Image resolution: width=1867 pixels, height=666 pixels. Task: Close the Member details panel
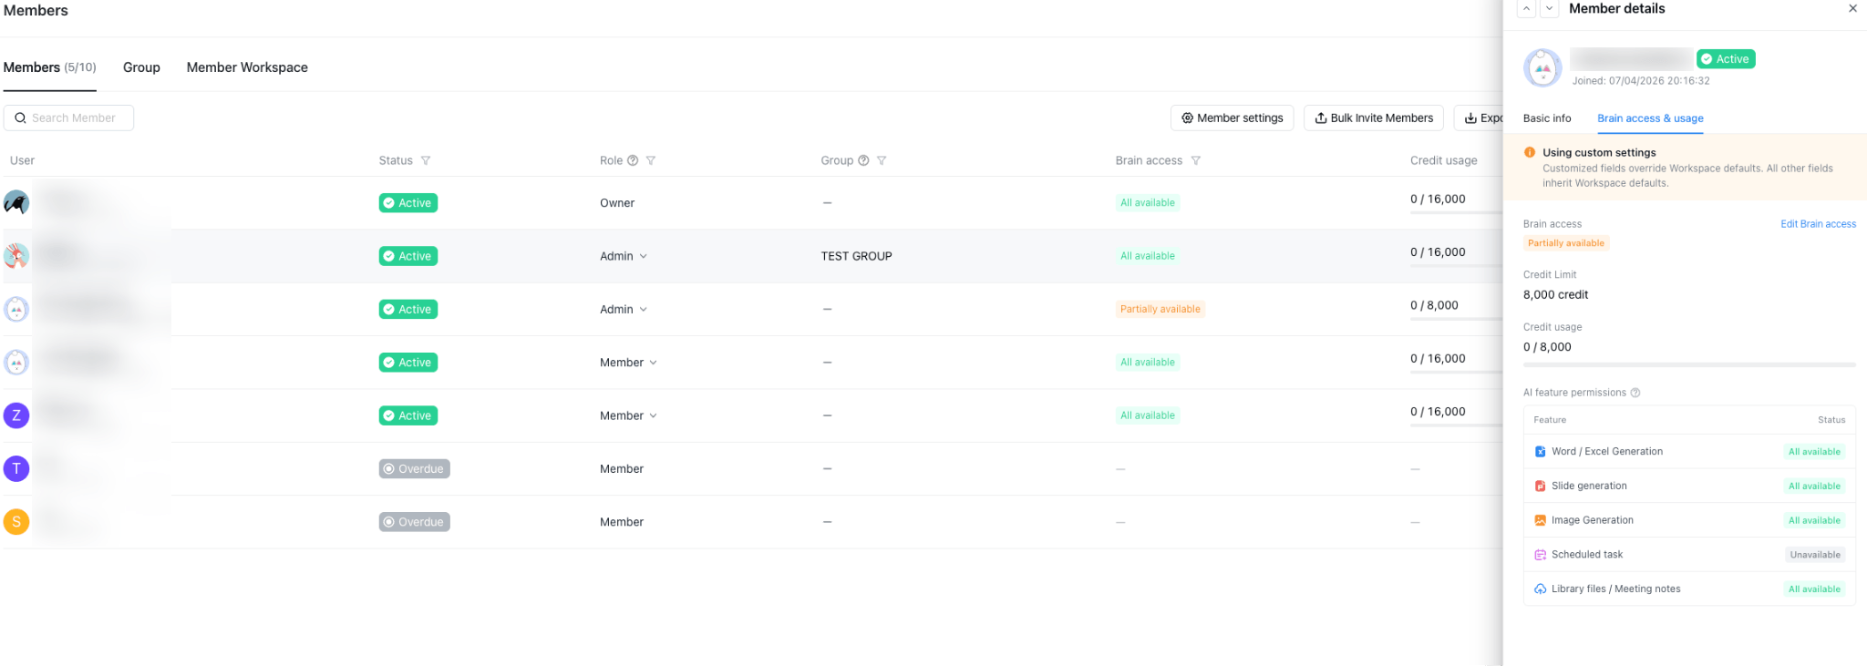(1852, 8)
